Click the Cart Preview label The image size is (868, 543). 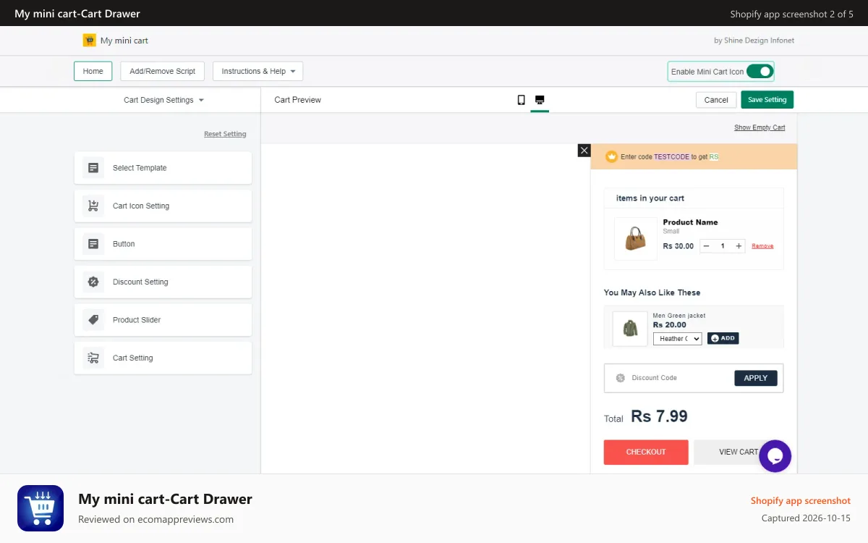pyautogui.click(x=297, y=100)
